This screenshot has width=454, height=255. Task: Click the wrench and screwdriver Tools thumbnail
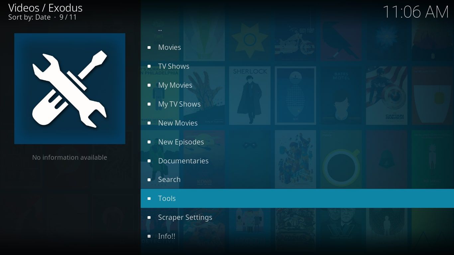tap(70, 89)
